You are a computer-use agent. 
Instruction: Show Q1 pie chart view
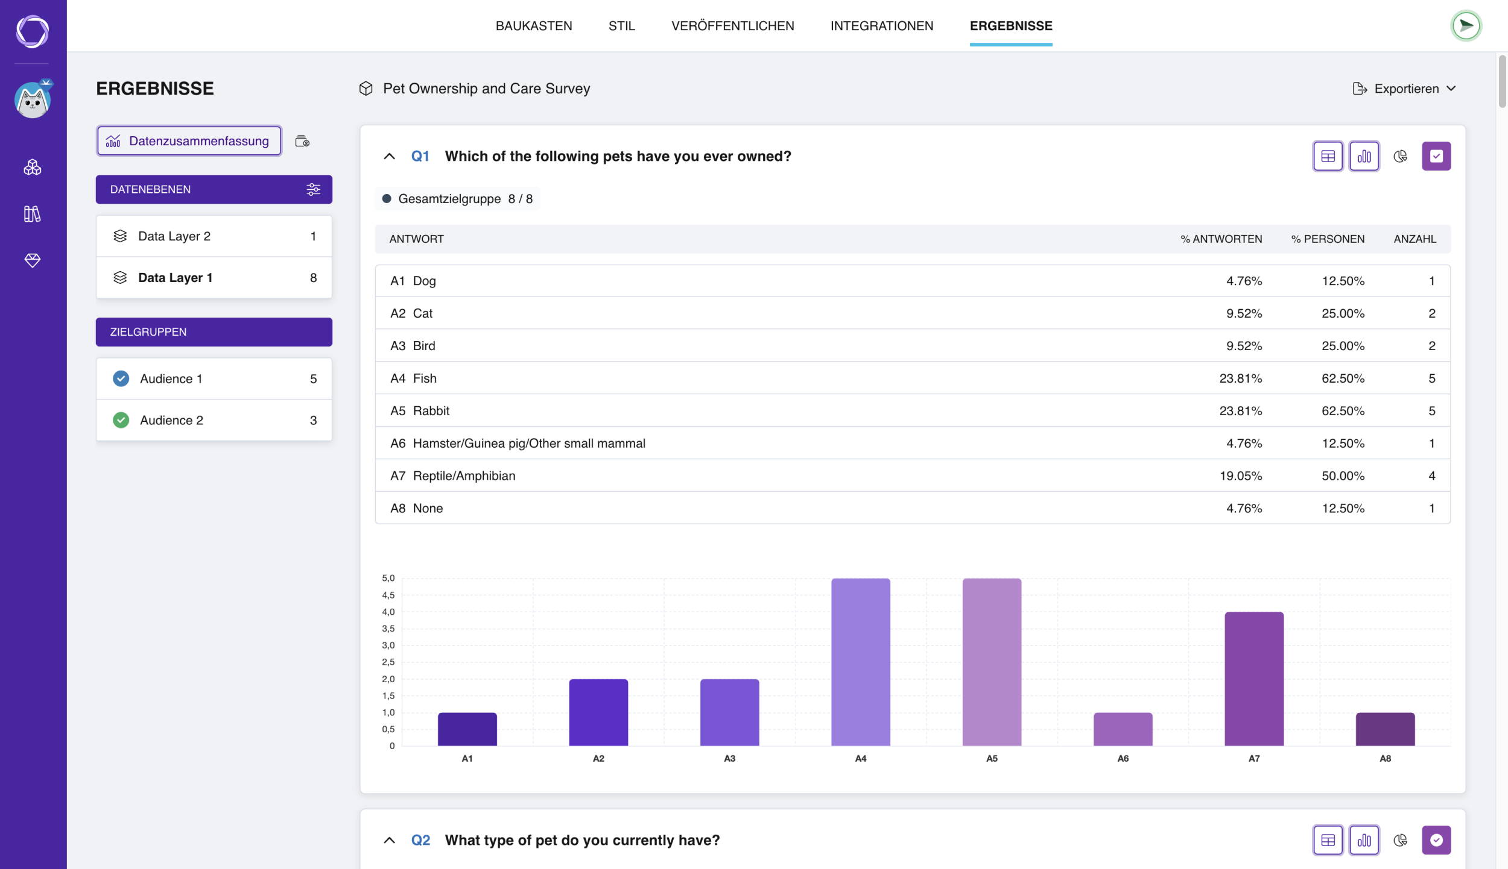click(x=1400, y=156)
